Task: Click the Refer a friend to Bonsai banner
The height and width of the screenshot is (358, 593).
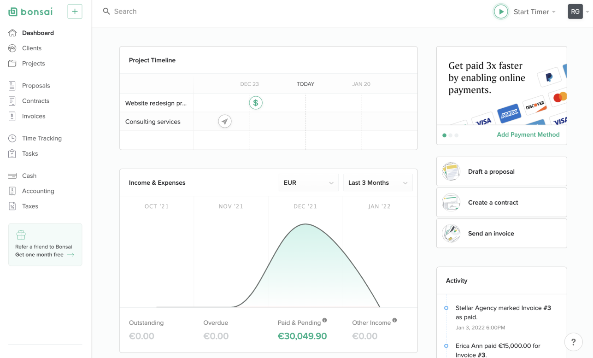Action: tap(45, 245)
